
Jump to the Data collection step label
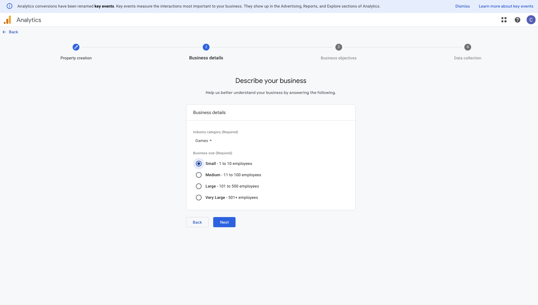click(x=467, y=58)
